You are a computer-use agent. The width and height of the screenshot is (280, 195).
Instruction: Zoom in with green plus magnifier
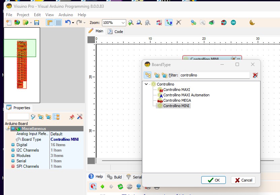pyautogui.click(x=131, y=23)
